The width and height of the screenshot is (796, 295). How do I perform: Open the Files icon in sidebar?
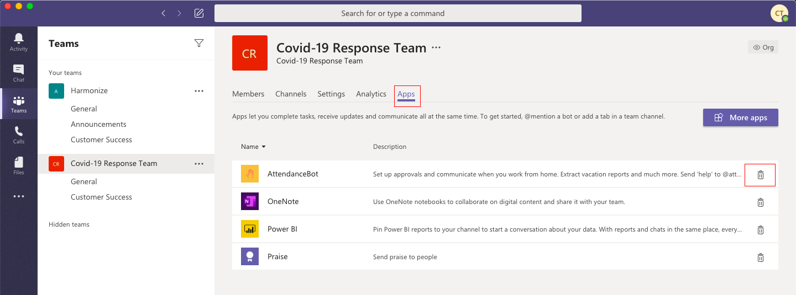19,165
